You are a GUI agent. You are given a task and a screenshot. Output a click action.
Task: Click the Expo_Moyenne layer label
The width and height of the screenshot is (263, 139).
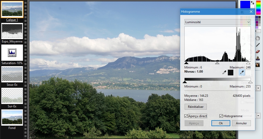[x=12, y=41]
